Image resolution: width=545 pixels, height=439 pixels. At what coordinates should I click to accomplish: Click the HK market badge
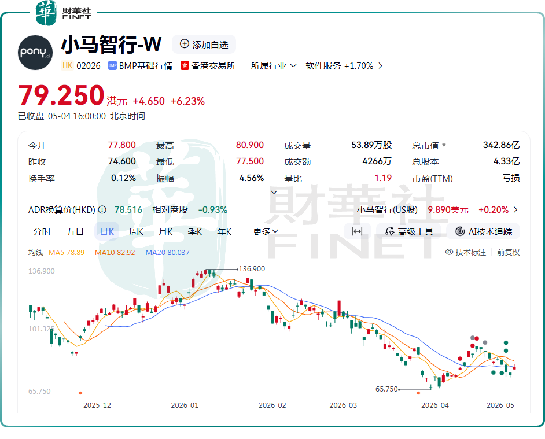coord(68,65)
